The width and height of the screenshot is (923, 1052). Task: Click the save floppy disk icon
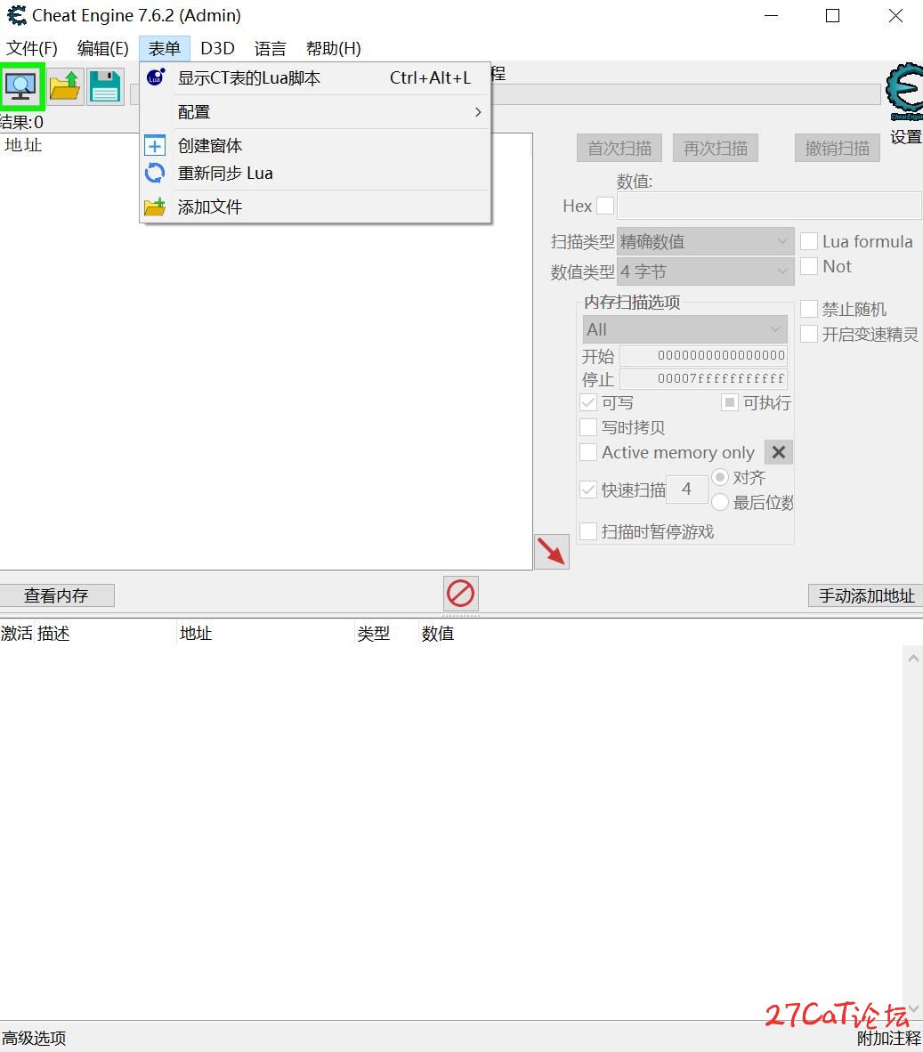point(105,86)
